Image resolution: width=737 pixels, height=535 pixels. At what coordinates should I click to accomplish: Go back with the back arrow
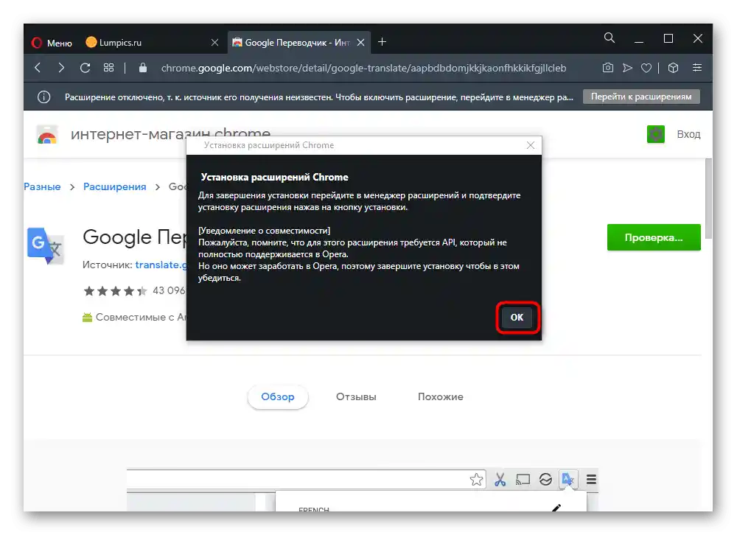38,68
